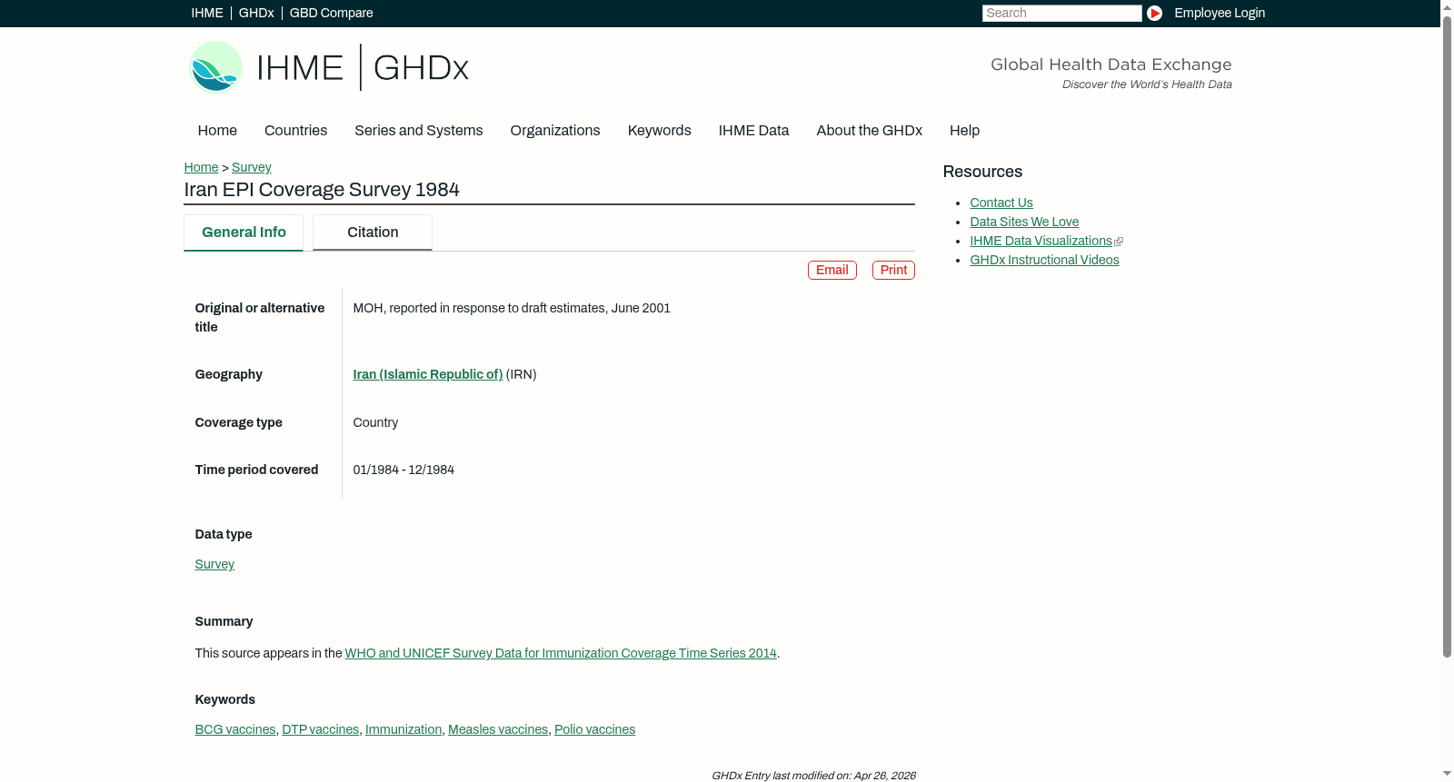Click the time period value 01/1984 - 12/1984

[x=403, y=470]
